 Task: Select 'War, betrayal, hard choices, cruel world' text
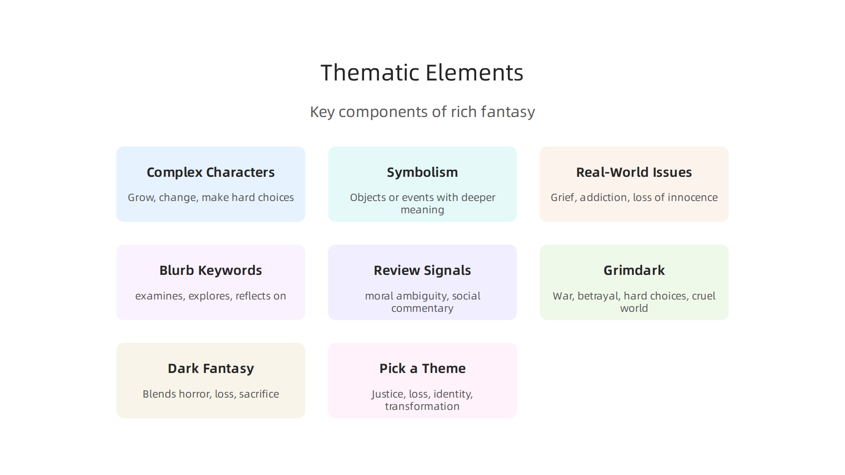click(x=634, y=302)
